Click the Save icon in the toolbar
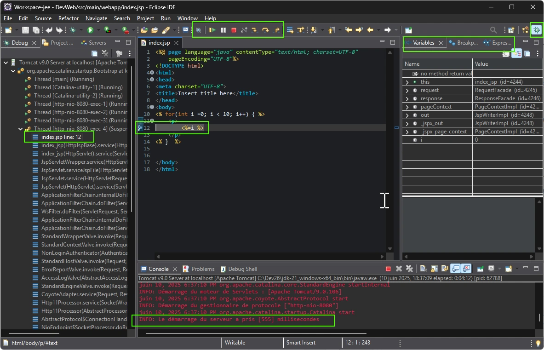 click(25, 30)
